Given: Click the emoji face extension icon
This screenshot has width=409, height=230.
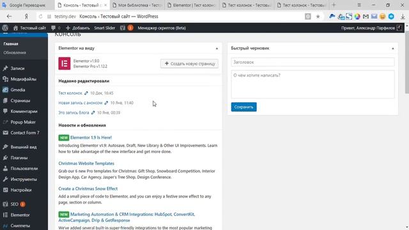Looking at the screenshot, I should (383, 17).
